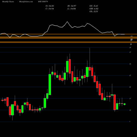
Task: Click the OL: 2.21 value
Action: click(94, 12)
